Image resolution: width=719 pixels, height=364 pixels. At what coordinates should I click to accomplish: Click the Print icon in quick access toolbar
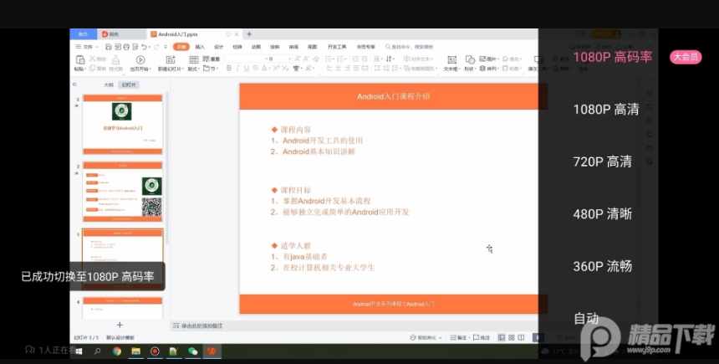(126, 47)
